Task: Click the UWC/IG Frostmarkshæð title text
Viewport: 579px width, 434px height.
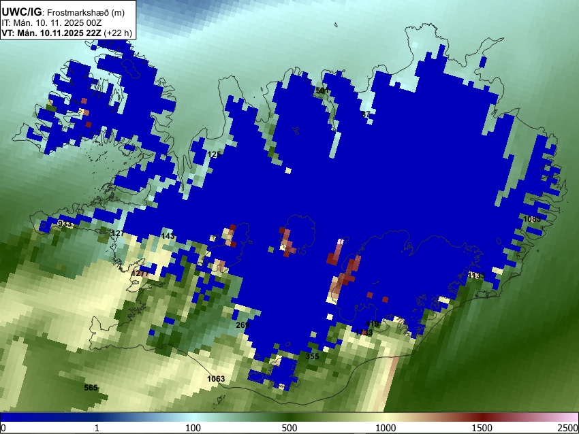Action: (x=63, y=12)
